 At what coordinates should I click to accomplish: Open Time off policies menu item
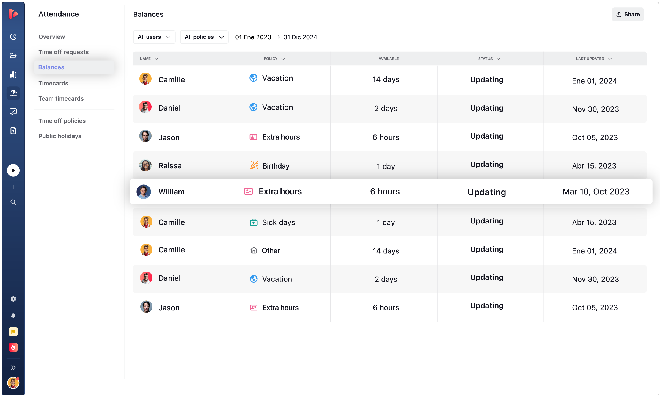pos(62,121)
